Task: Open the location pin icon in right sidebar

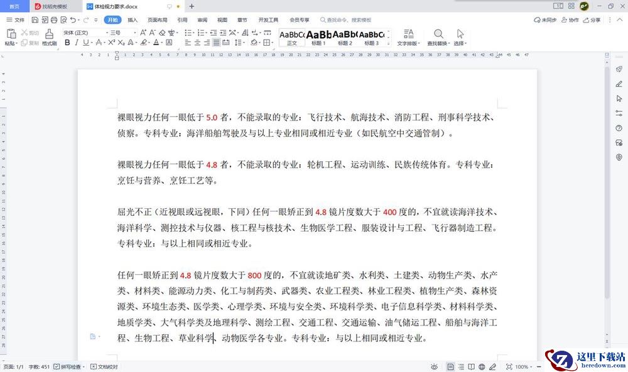Action: pos(619,157)
